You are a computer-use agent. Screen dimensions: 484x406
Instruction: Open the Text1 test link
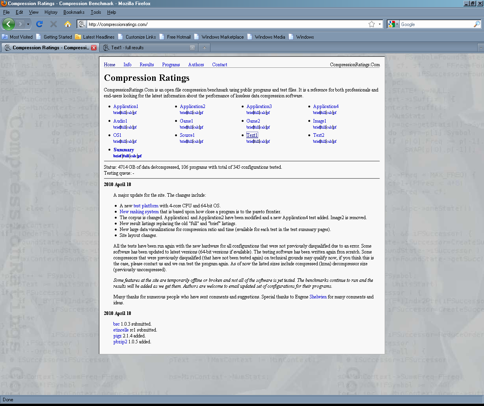252,135
